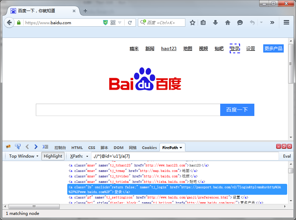Screen dimensions: 296x220
Task: Open the FirePath tab dropdown arrow
Action: (x=181, y=148)
